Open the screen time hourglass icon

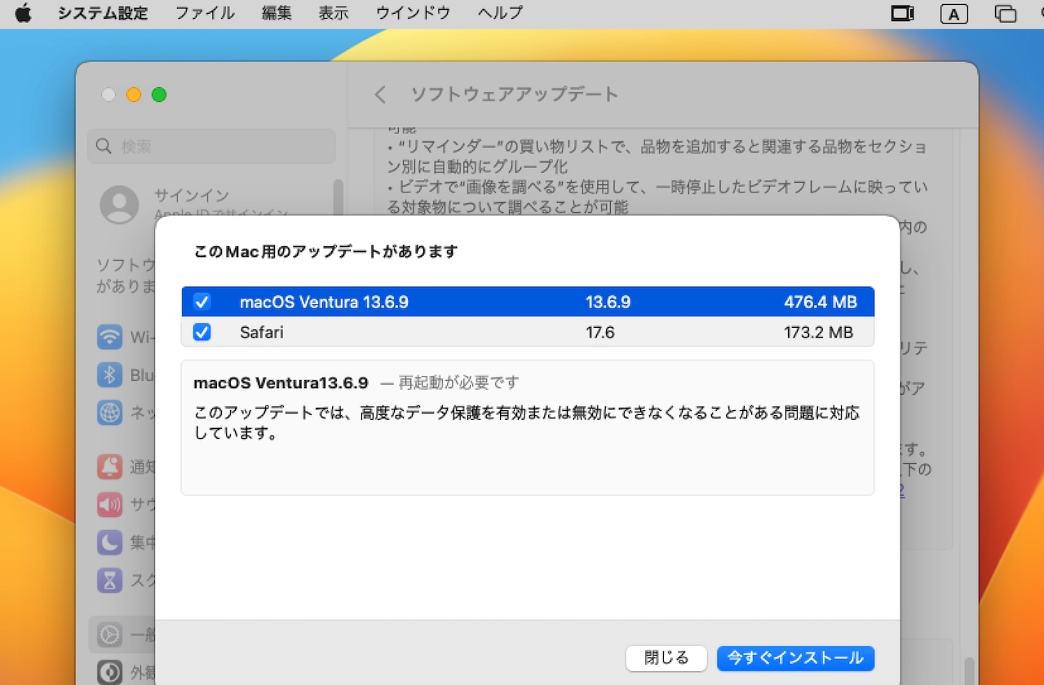pos(109,580)
